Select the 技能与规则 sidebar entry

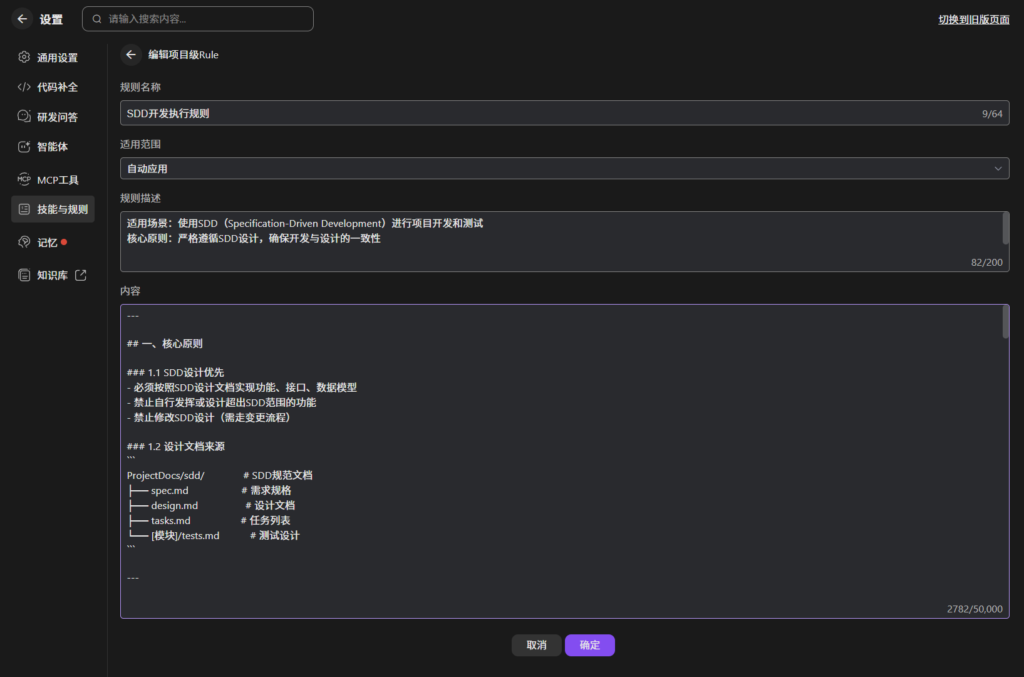pyautogui.click(x=53, y=209)
